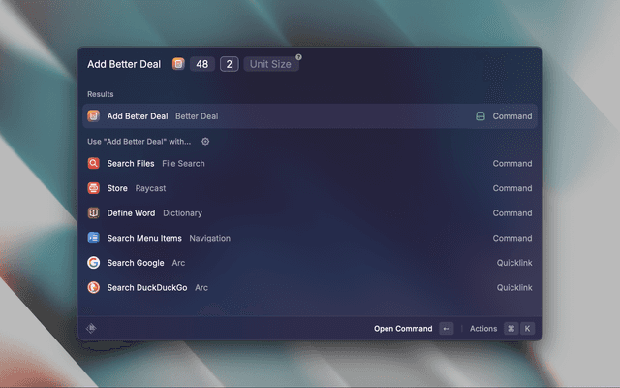
Task: Click the form icon left of Command label
Action: point(480,116)
